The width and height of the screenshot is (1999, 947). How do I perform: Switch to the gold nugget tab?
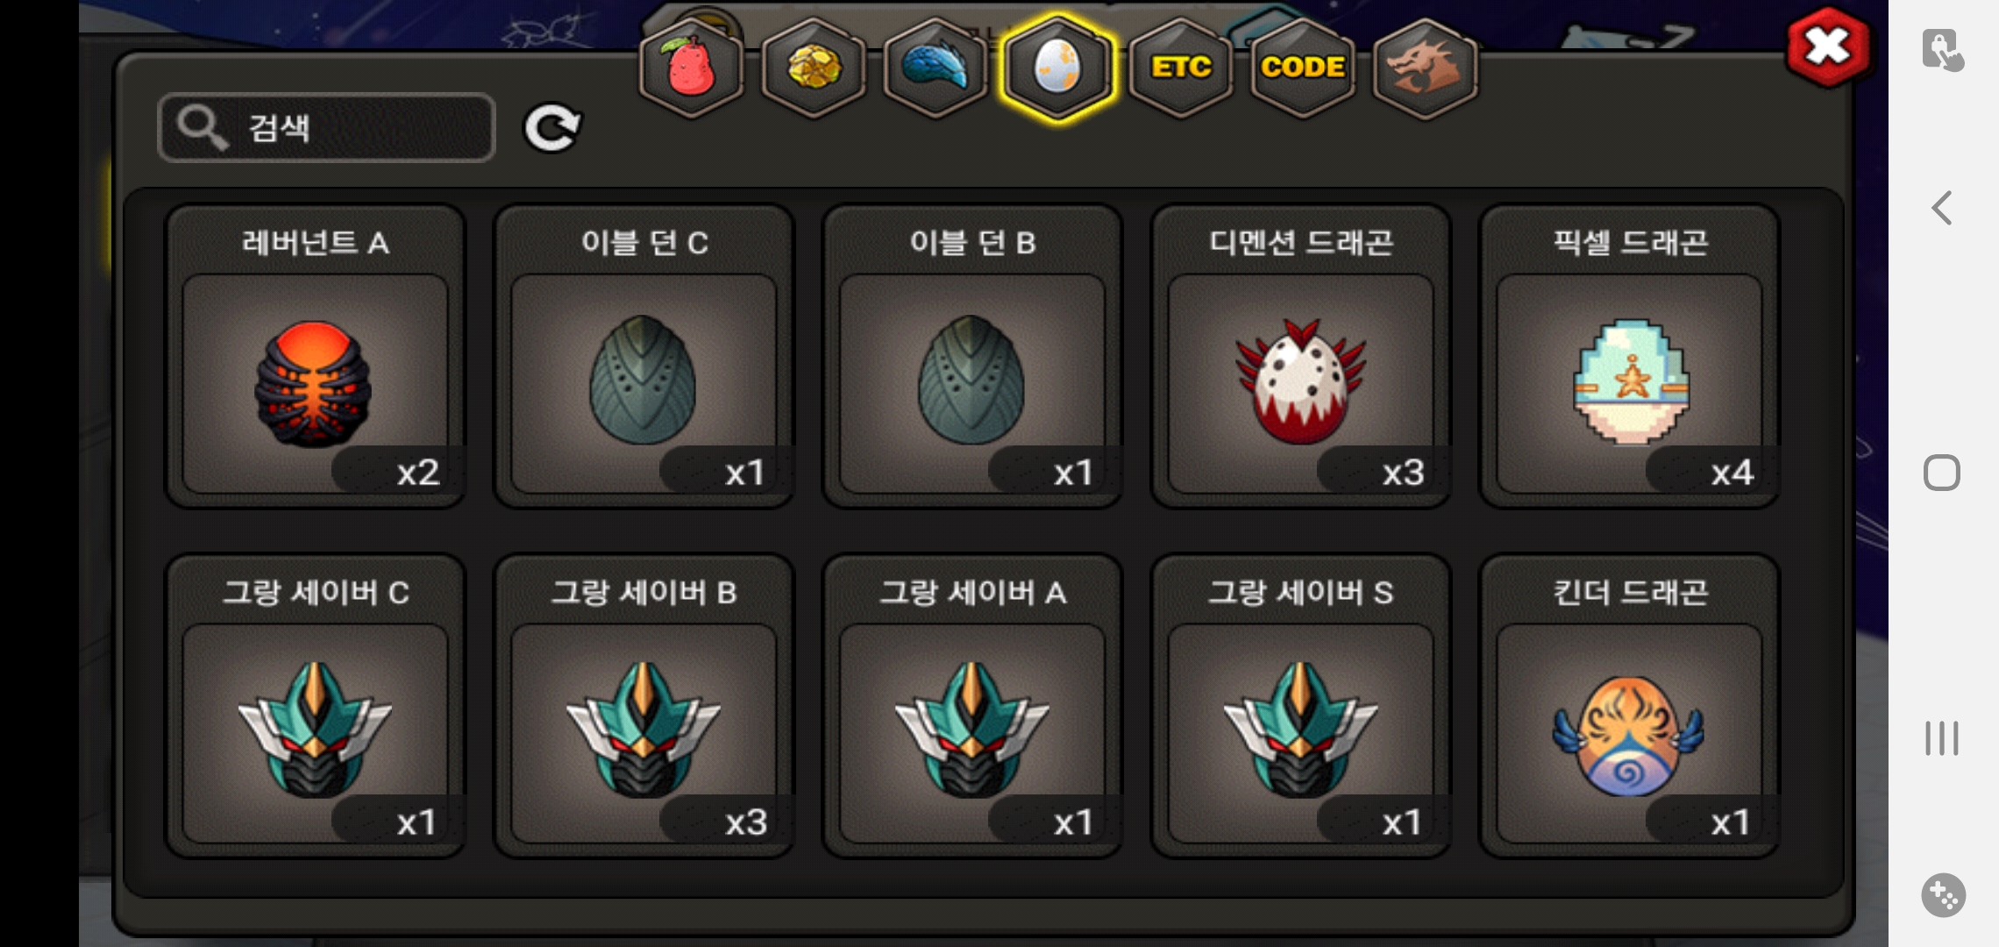pos(814,68)
